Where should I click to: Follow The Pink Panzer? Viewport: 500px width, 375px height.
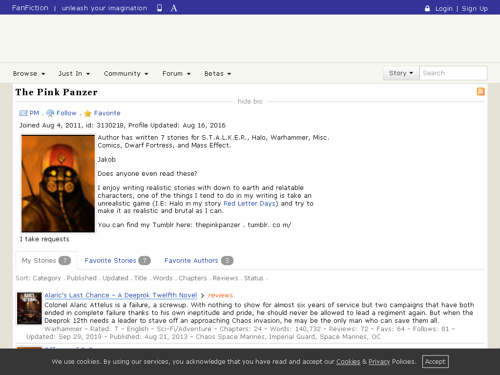click(x=66, y=113)
